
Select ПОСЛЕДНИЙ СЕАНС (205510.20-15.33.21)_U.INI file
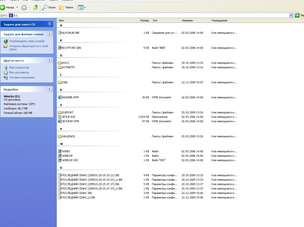(x=92, y=180)
